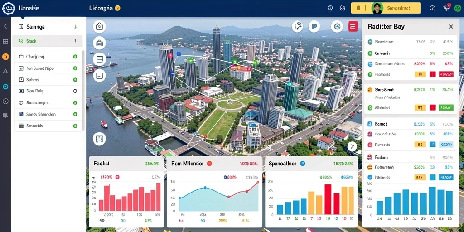The width and height of the screenshot is (464, 232).
Task: Click the grid icon in the dark sidebar
Action: pos(5,41)
